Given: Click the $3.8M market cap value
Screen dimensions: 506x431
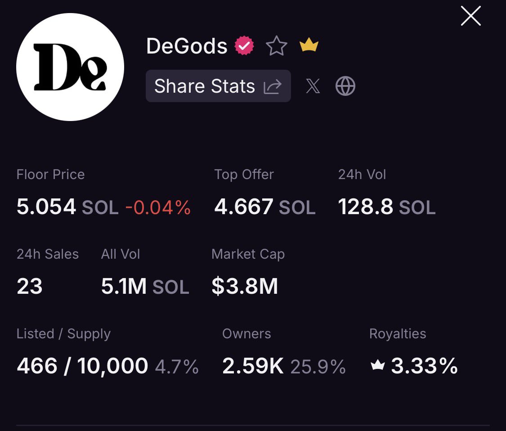Looking at the screenshot, I should click(245, 287).
